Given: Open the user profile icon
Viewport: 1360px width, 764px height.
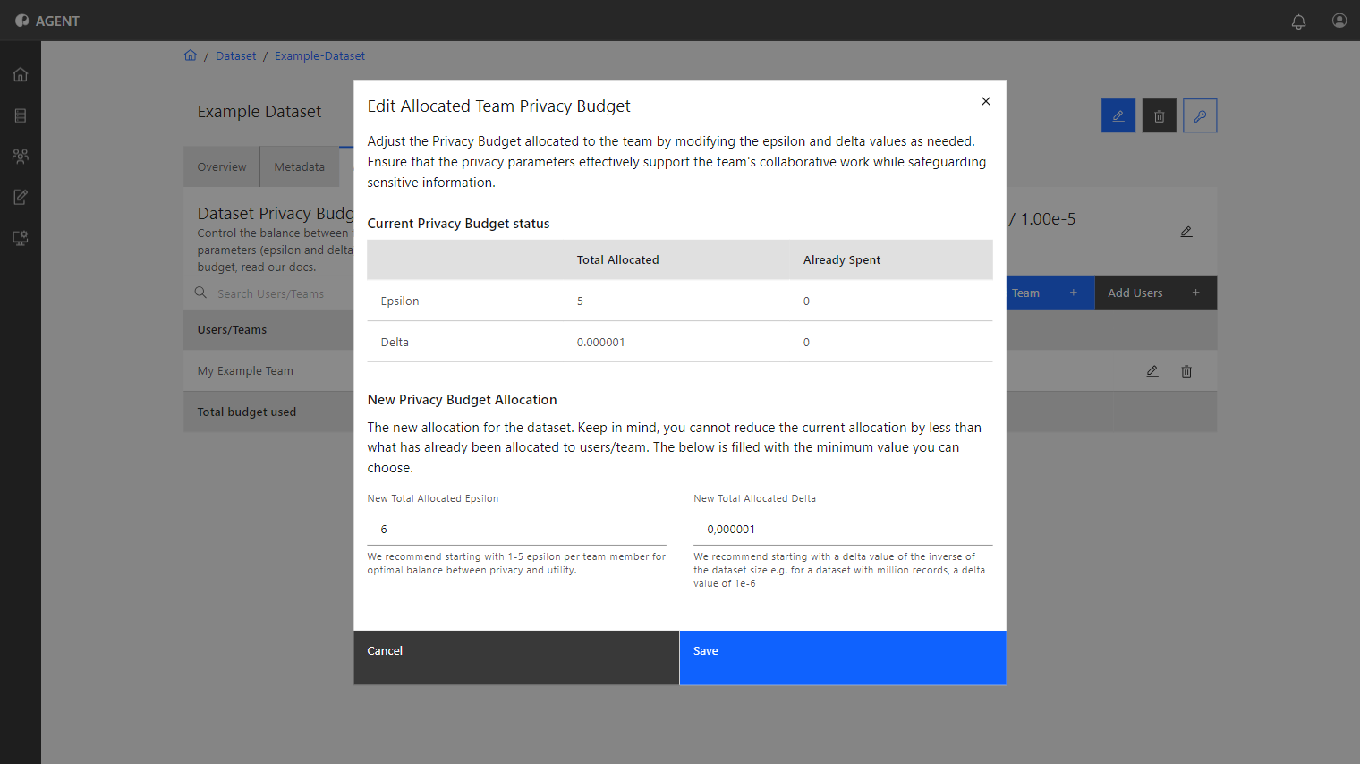Looking at the screenshot, I should coord(1339,21).
